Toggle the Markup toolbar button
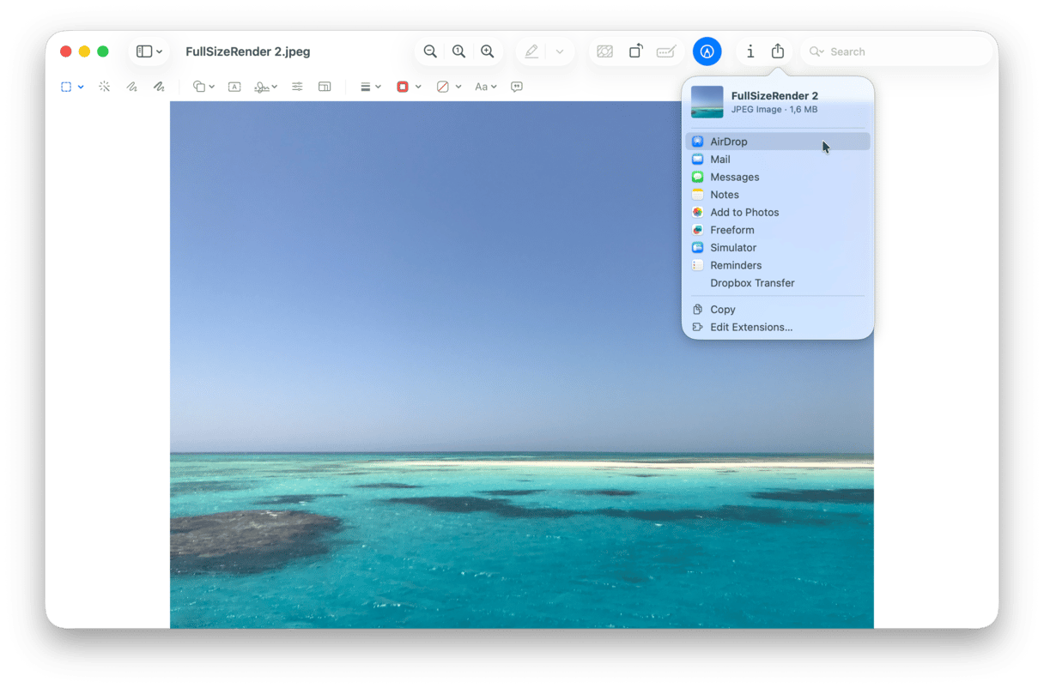Image resolution: width=1044 pixels, height=688 pixels. pos(707,51)
